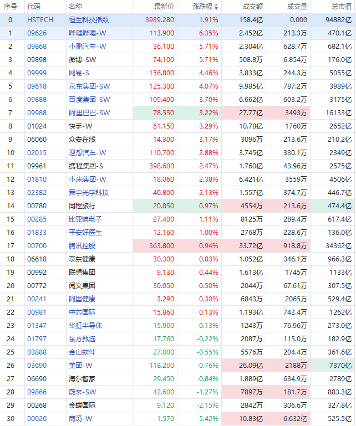356x426 pixels.
Task: Open stock 小鹏汽车-W
Action: point(87,47)
